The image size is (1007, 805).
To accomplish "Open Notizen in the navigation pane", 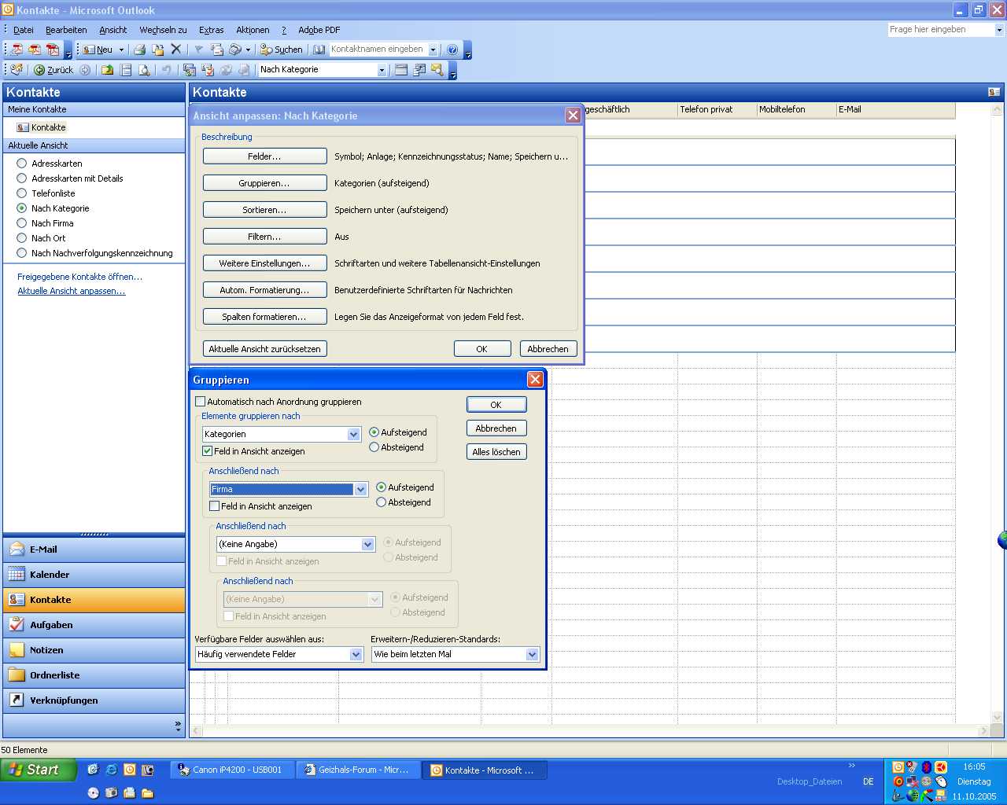I will (94, 650).
